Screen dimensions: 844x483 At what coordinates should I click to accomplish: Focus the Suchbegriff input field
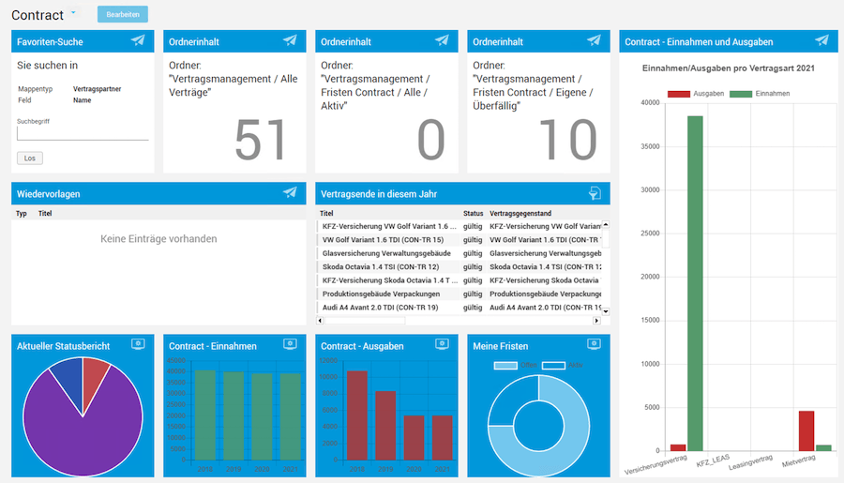[83, 133]
